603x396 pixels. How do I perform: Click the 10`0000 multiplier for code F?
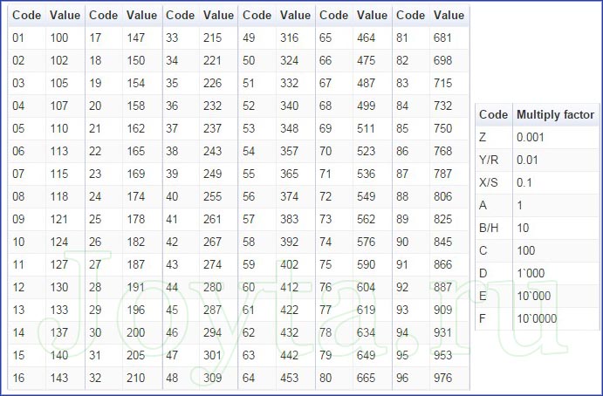coord(537,318)
